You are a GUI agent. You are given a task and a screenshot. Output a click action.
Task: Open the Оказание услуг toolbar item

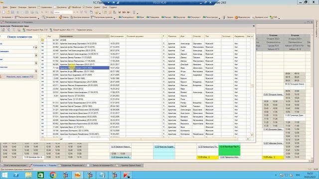click(x=260, y=17)
